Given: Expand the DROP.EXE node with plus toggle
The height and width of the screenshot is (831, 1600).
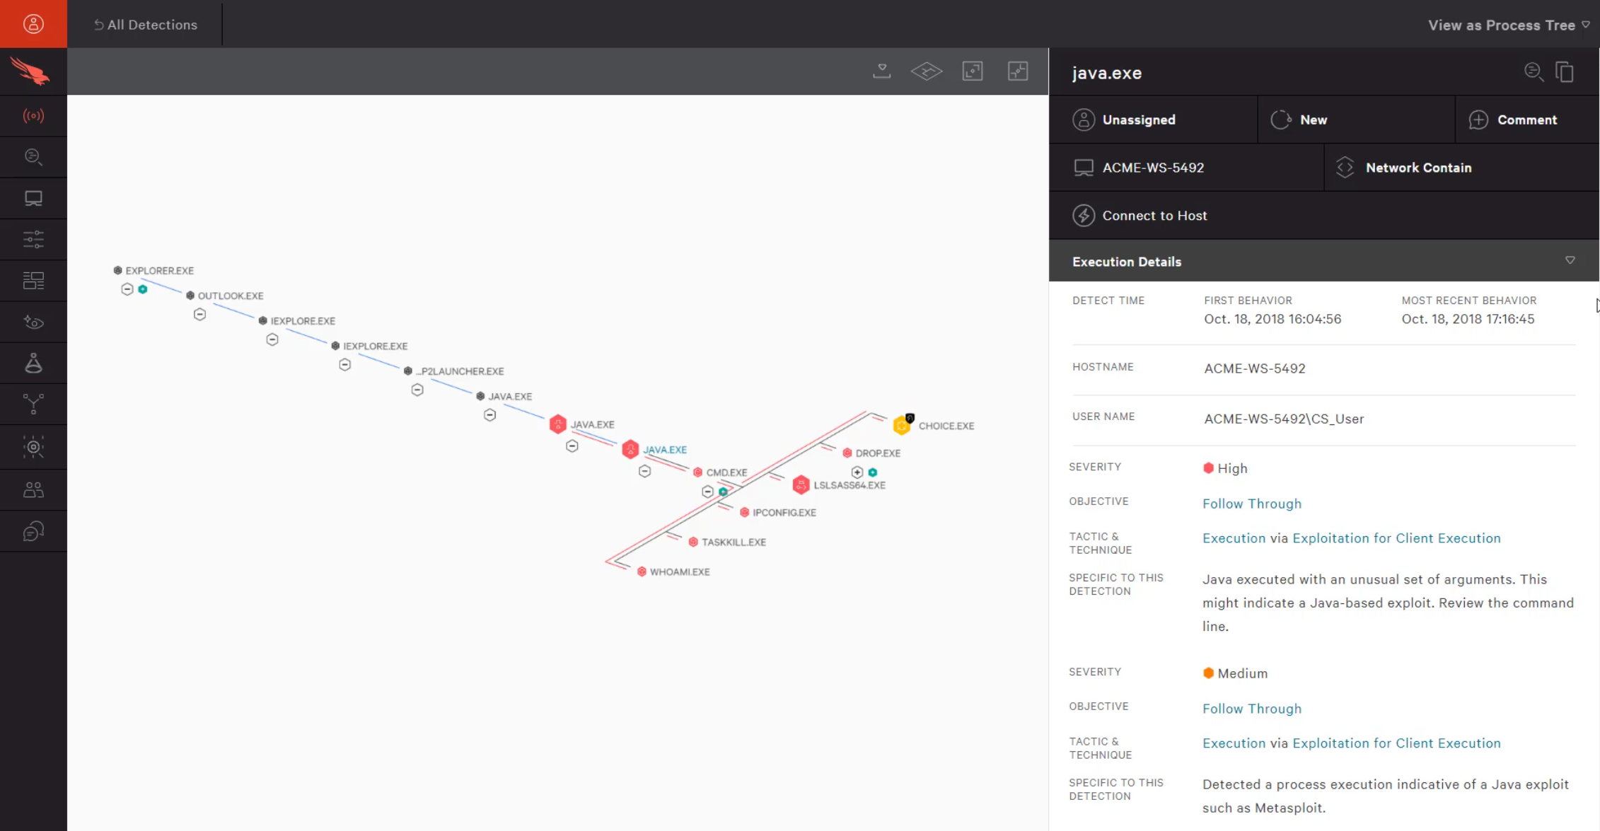Looking at the screenshot, I should click(857, 472).
